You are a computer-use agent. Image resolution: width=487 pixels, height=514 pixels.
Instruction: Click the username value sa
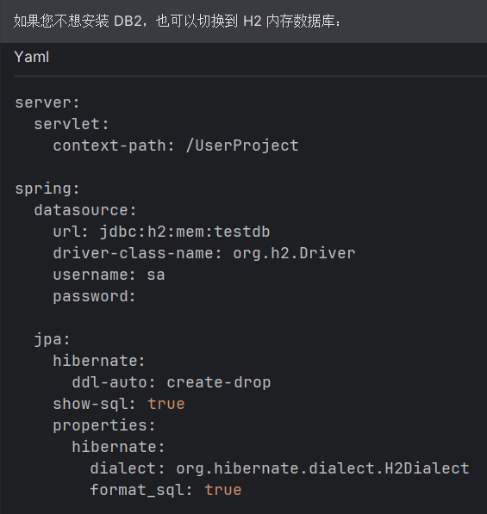pyautogui.click(x=156, y=275)
